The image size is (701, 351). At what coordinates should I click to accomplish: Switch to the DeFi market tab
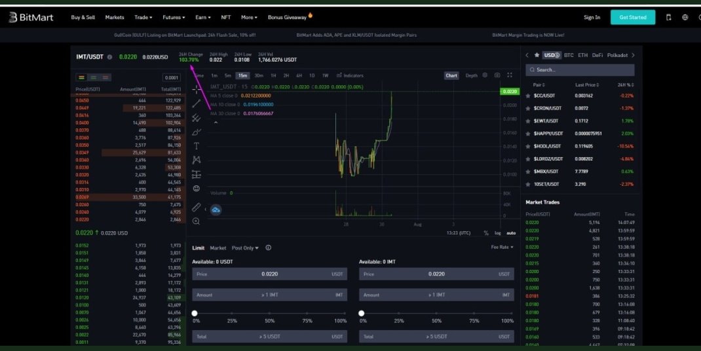click(x=597, y=55)
